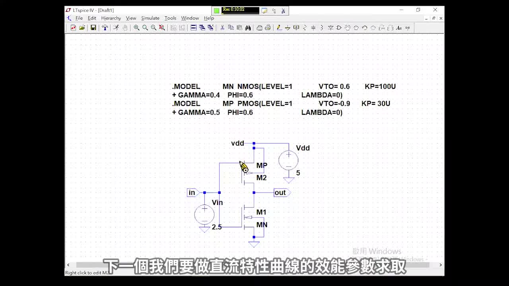Open the Hierarchy menu
The image size is (509, 286).
[111, 18]
